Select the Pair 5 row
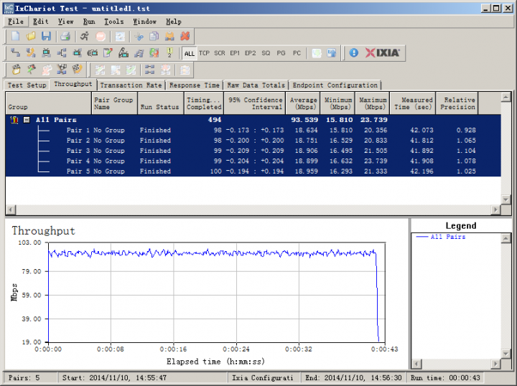This screenshot has width=517, height=386. click(253, 171)
